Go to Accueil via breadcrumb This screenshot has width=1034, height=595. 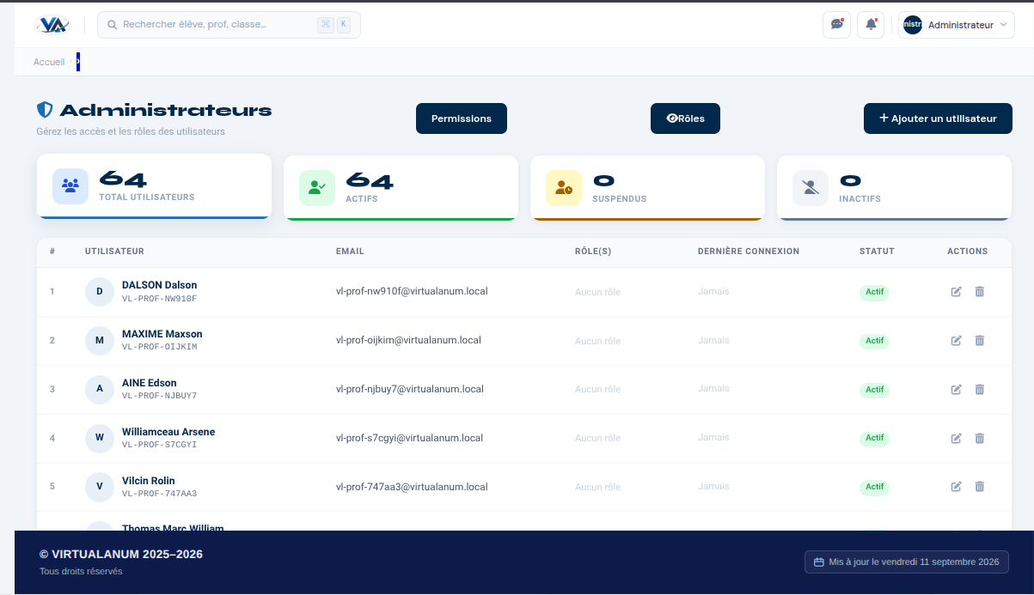click(49, 62)
